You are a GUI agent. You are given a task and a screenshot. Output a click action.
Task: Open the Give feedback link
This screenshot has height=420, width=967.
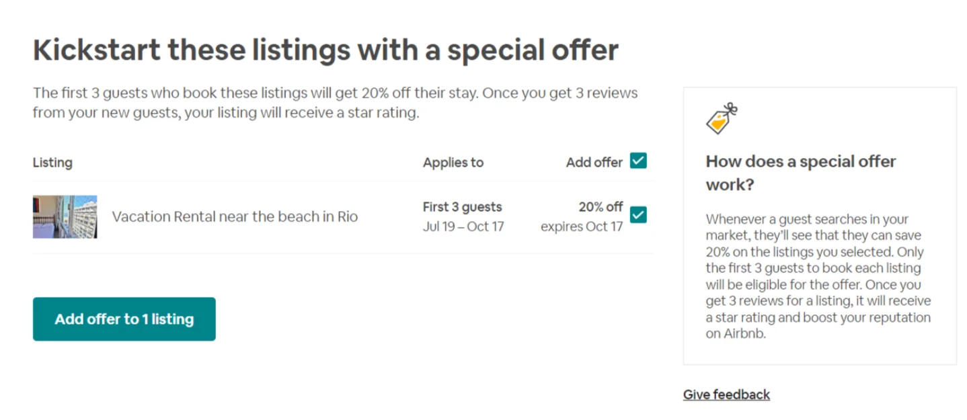click(x=726, y=394)
